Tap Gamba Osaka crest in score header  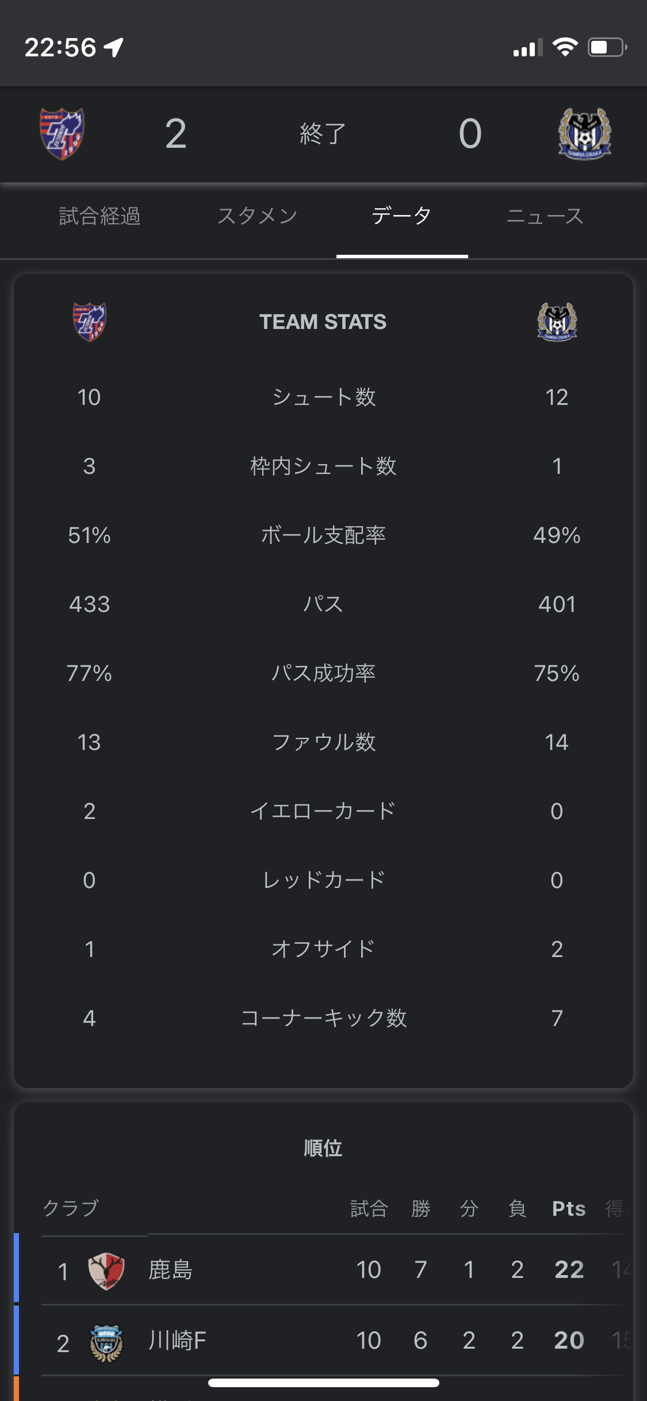(585, 134)
